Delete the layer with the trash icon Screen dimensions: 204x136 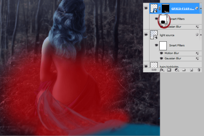(199, 70)
